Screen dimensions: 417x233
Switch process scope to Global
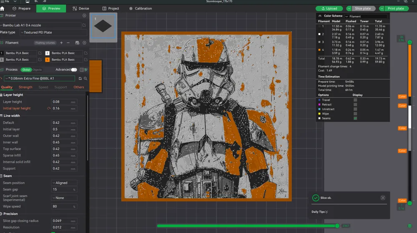click(x=26, y=70)
